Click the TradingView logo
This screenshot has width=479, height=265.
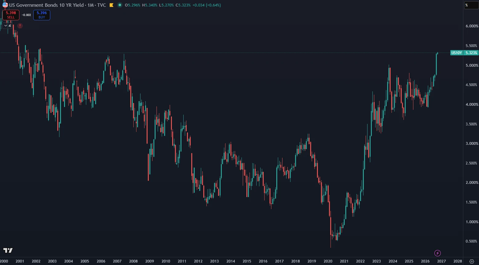click(8, 250)
